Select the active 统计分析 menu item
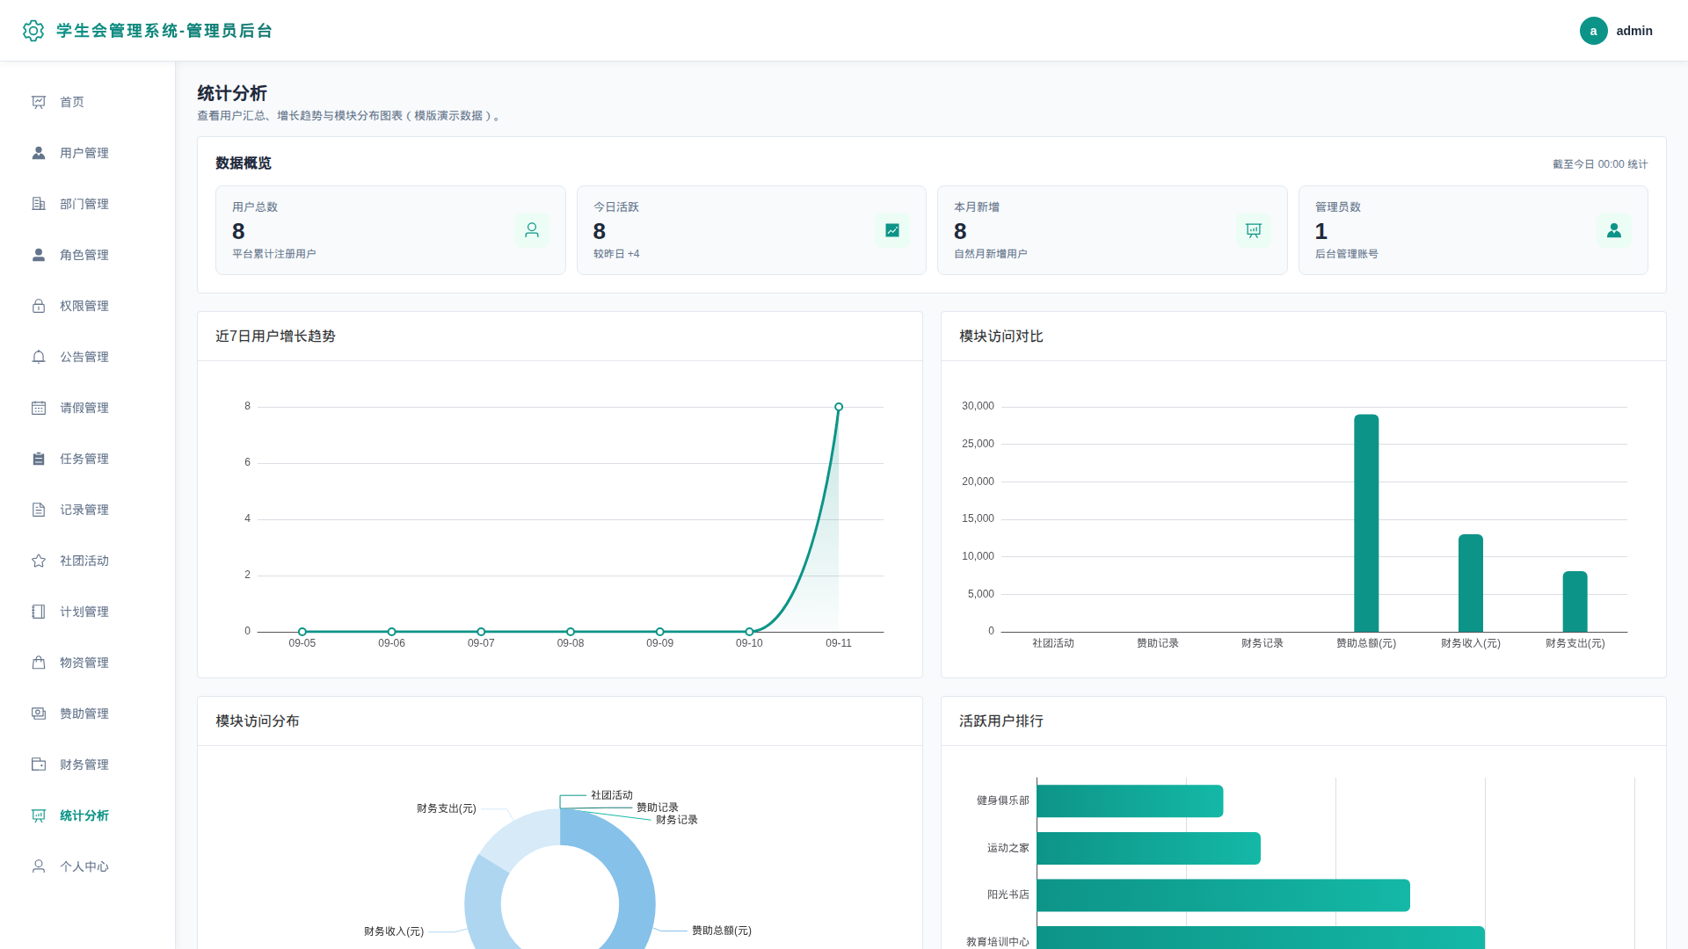The image size is (1688, 949). point(88,815)
